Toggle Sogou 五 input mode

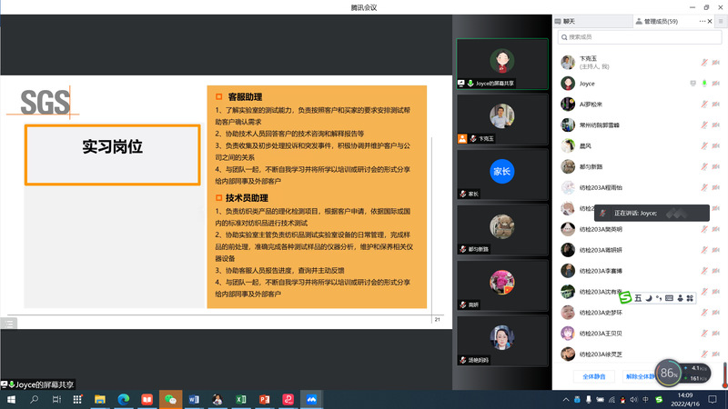638,298
